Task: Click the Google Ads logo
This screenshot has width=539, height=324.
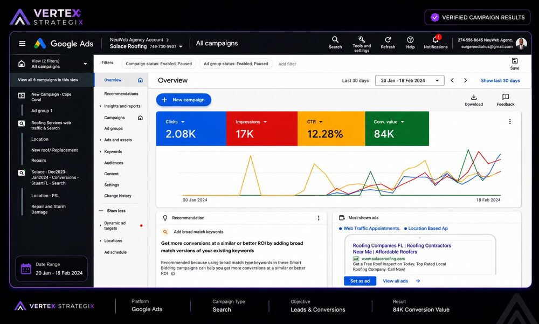Action: pos(64,43)
